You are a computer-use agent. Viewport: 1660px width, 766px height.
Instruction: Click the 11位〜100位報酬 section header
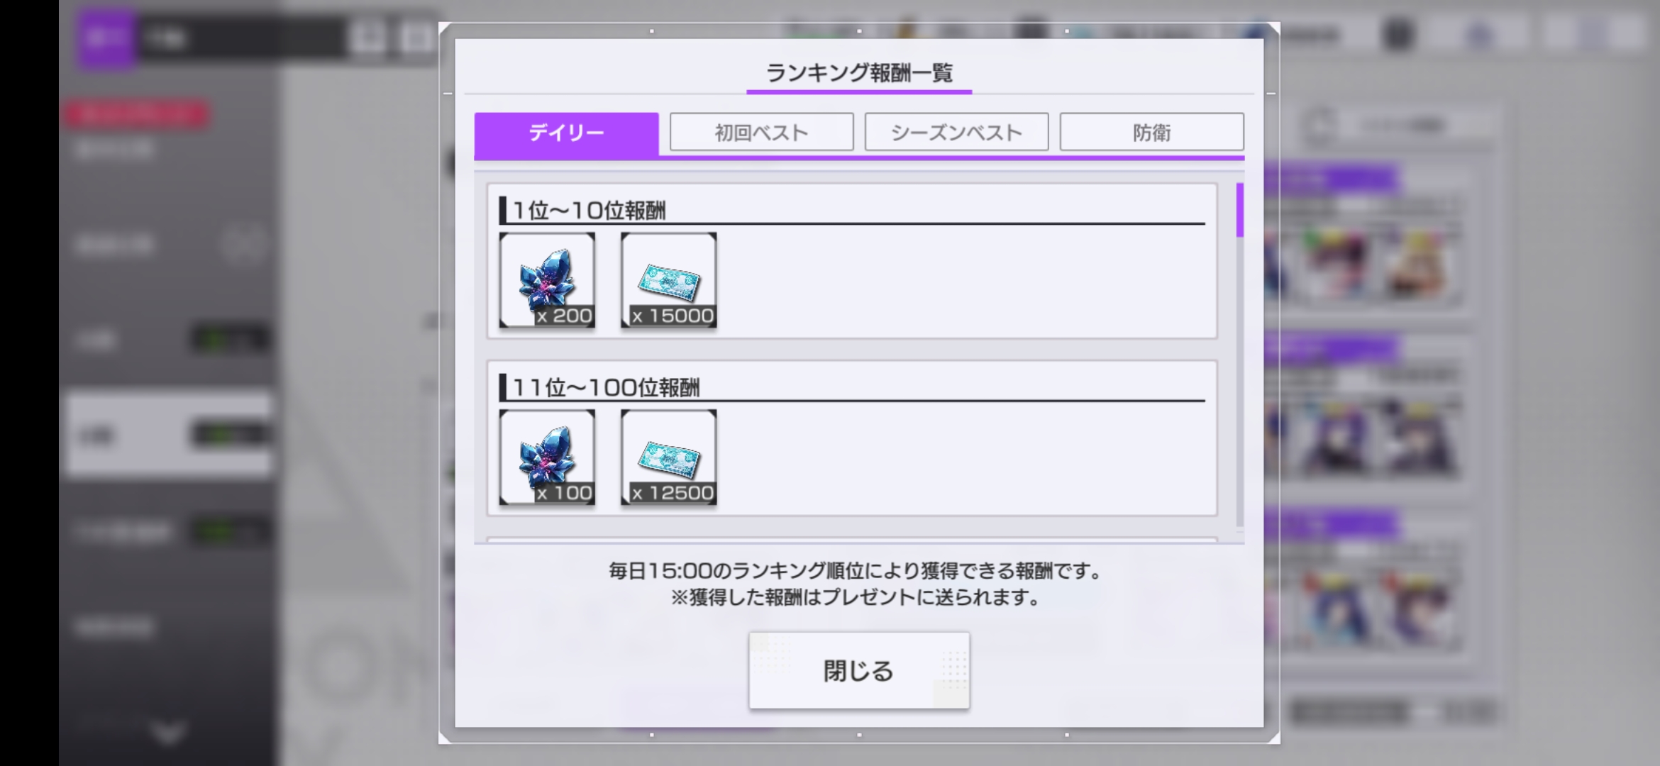pyautogui.click(x=606, y=388)
